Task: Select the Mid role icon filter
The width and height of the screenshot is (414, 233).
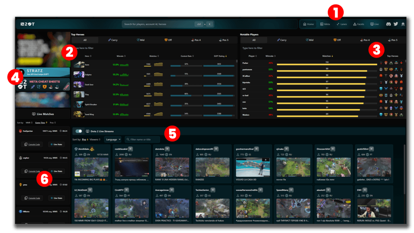Action: point(138,40)
